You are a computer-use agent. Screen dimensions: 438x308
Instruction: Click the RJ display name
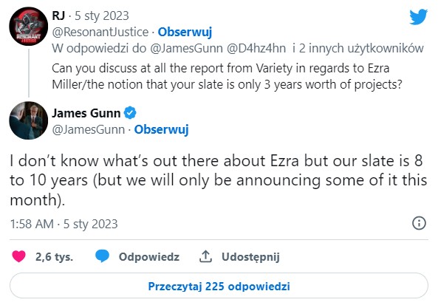tap(58, 16)
